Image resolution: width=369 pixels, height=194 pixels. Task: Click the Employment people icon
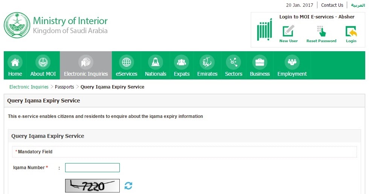click(292, 62)
